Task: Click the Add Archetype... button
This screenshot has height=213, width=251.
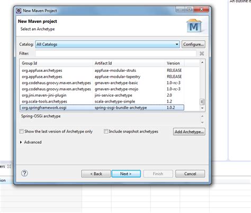Action: [189, 132]
